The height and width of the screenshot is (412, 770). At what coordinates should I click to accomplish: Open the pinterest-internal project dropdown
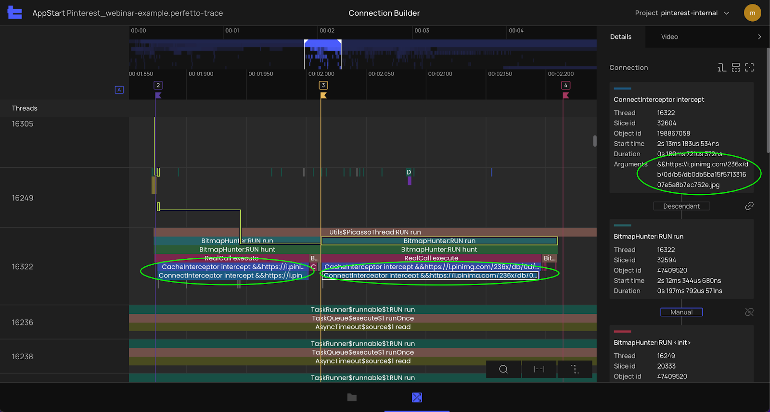pyautogui.click(x=681, y=13)
